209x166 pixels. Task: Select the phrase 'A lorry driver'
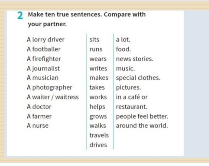tap(46, 40)
